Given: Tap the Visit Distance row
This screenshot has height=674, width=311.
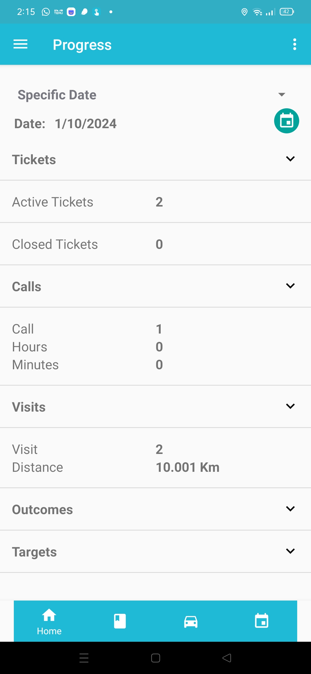Looking at the screenshot, I should pos(155,458).
